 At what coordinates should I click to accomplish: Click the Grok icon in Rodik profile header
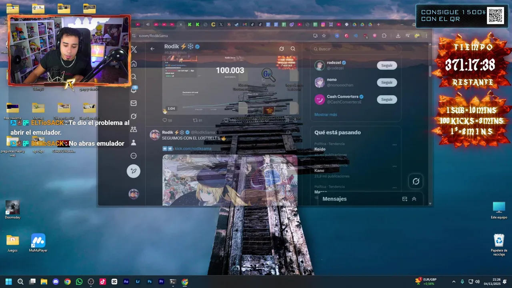pyautogui.click(x=282, y=49)
